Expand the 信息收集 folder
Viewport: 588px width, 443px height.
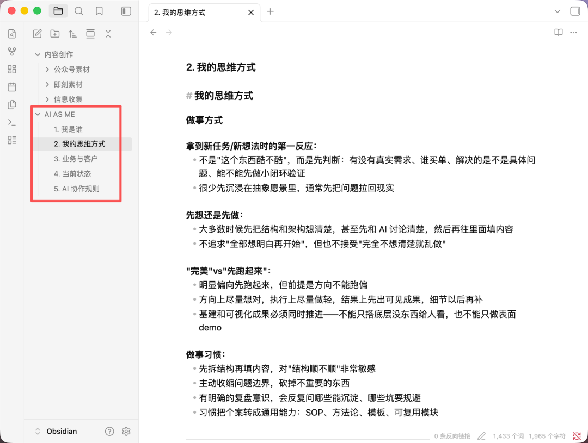47,99
